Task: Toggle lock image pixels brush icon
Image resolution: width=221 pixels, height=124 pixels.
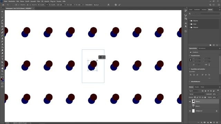Action: click(x=198, y=97)
